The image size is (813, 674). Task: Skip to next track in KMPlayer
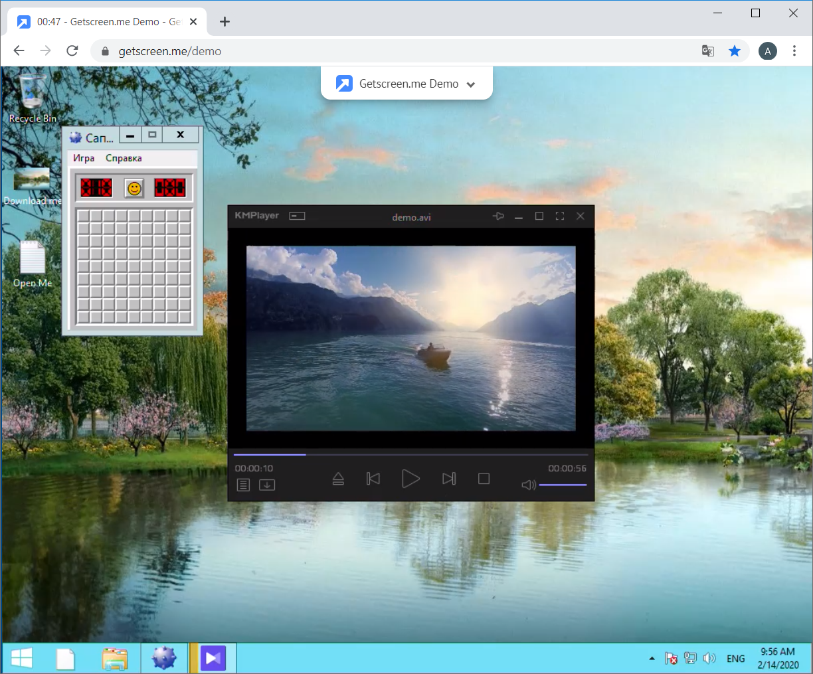click(449, 479)
